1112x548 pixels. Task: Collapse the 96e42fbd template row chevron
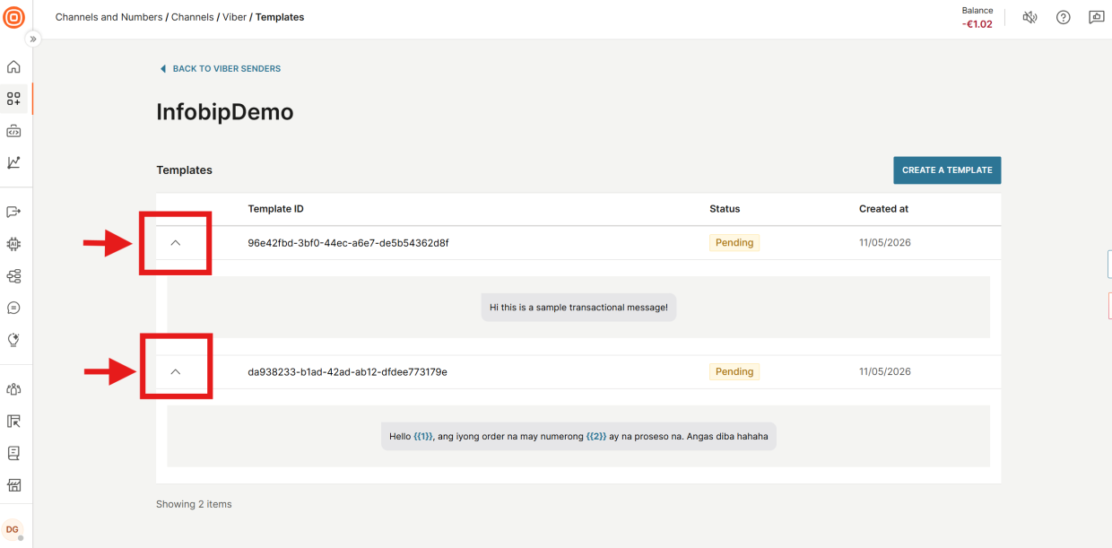click(x=175, y=243)
